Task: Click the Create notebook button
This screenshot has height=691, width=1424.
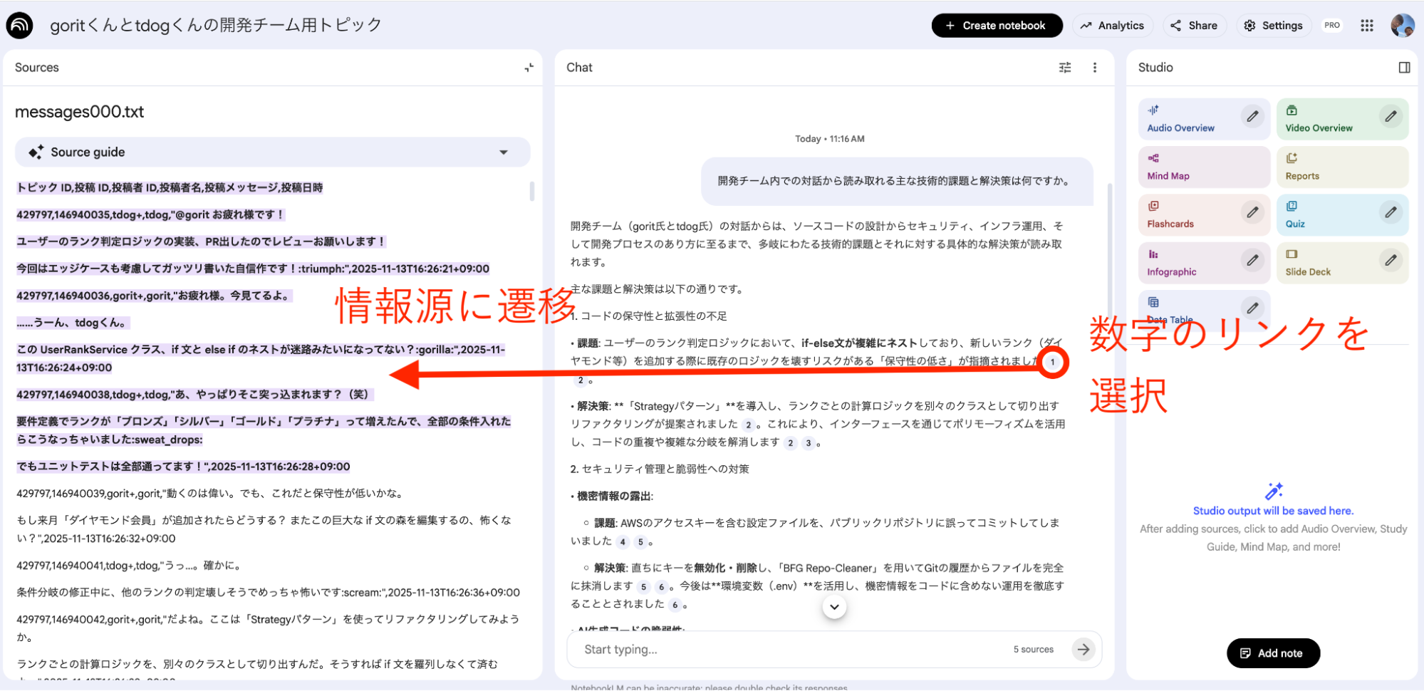Action: [996, 26]
